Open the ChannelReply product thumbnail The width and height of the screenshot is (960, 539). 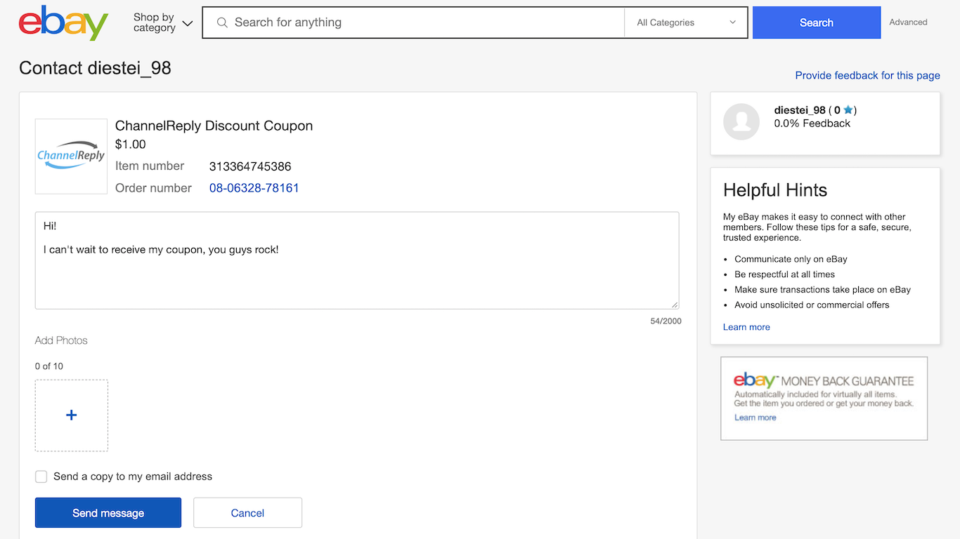click(x=71, y=157)
